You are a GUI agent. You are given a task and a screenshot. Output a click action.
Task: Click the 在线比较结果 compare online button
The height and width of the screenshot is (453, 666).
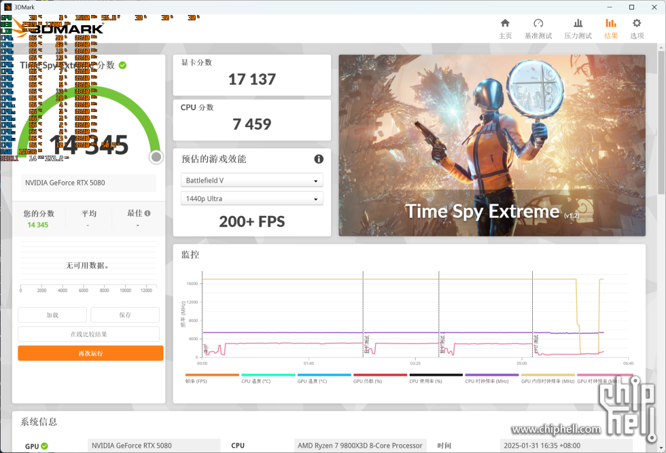(89, 334)
